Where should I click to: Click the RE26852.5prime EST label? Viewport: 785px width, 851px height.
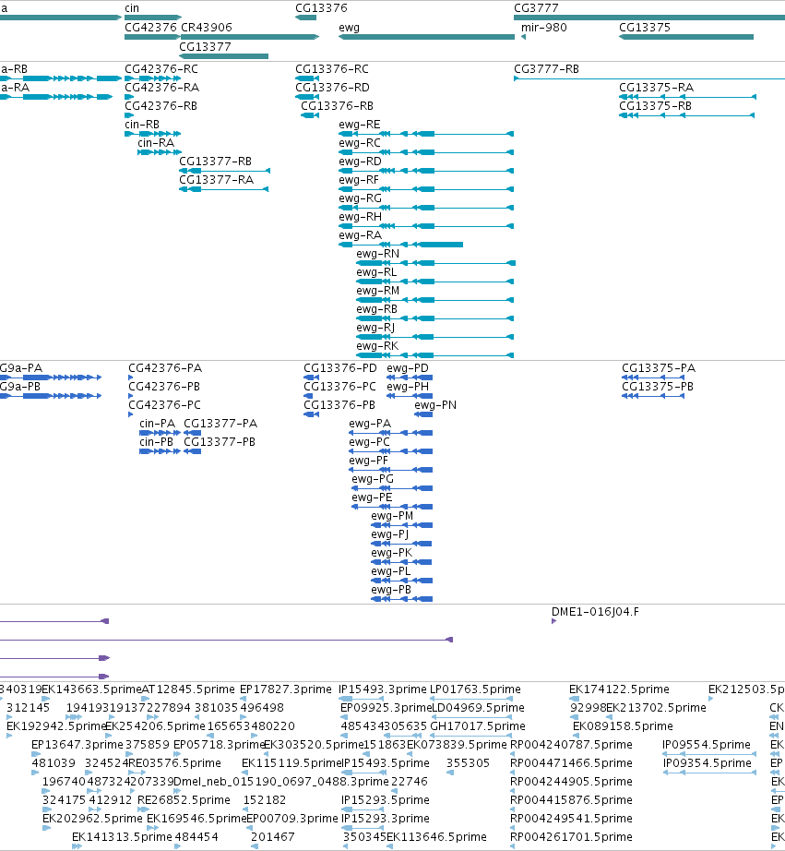pos(184,800)
